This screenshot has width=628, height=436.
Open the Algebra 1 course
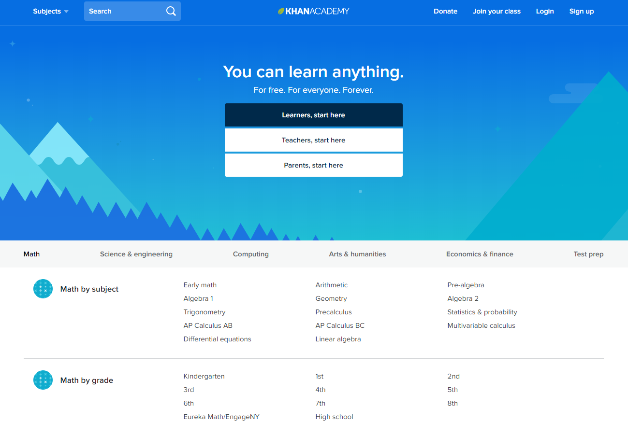(198, 298)
